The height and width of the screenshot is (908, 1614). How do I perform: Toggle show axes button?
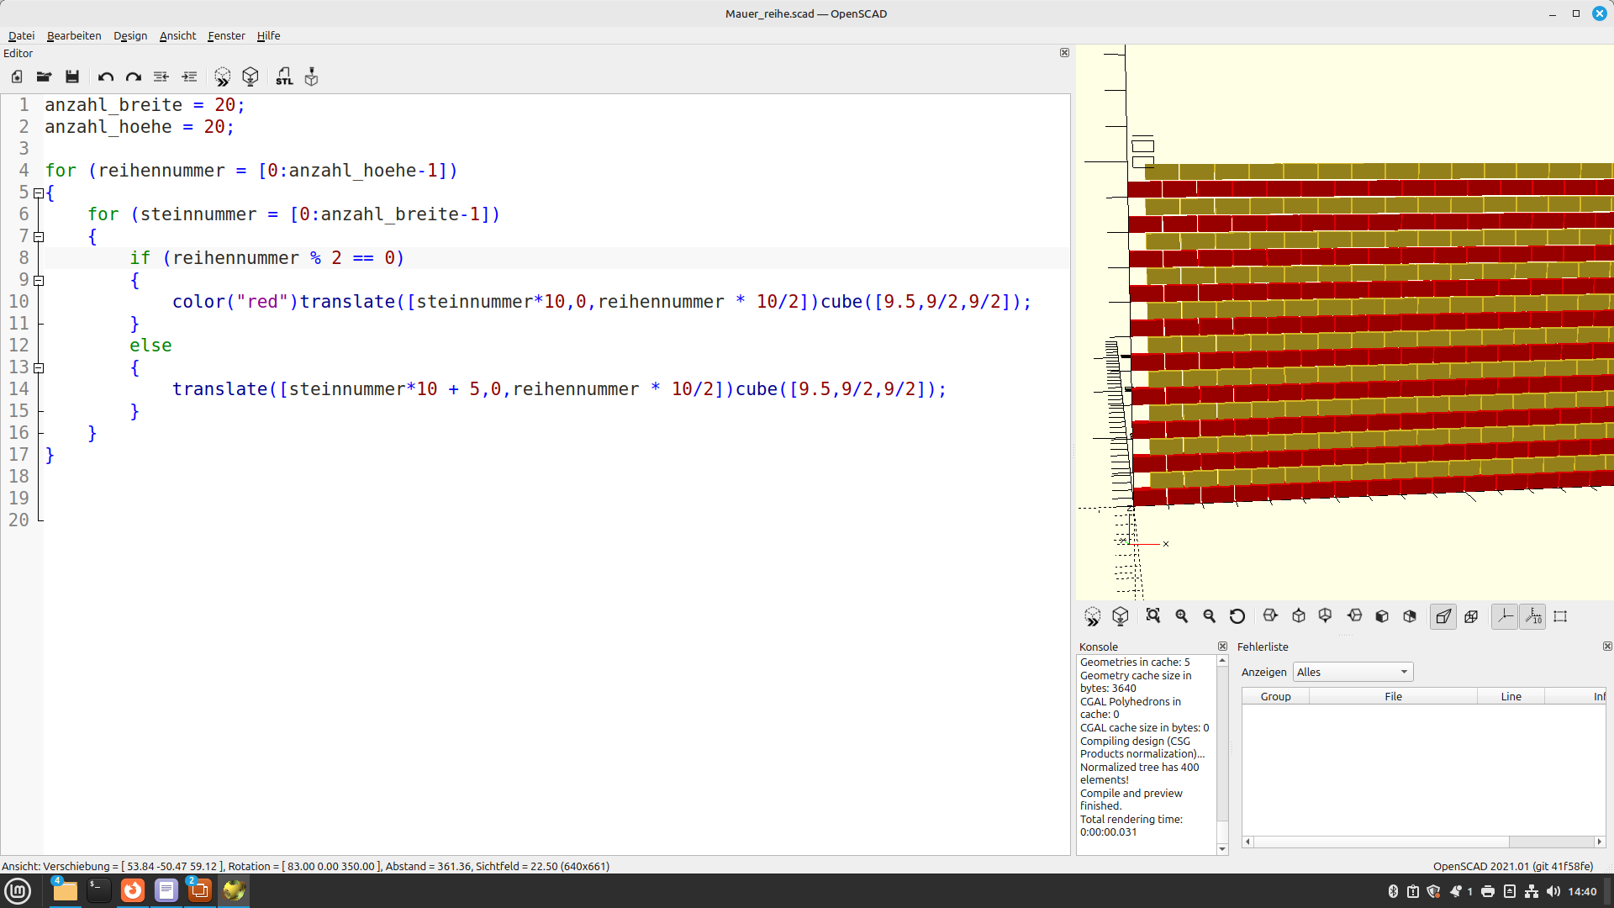[x=1505, y=616]
